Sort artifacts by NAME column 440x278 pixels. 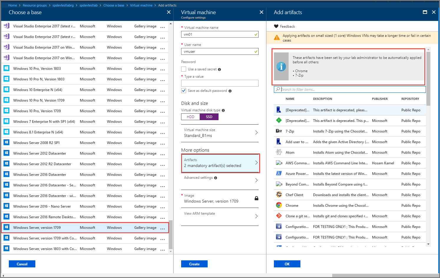point(290,99)
